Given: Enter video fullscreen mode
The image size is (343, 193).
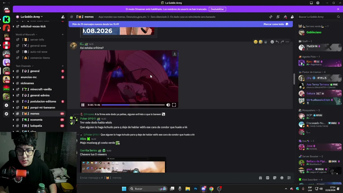Looking at the screenshot, I should [174, 105].
